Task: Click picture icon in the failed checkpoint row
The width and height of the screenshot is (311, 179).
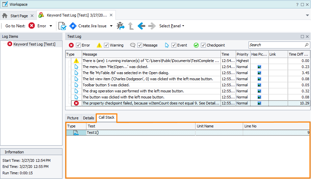Action: (259, 103)
